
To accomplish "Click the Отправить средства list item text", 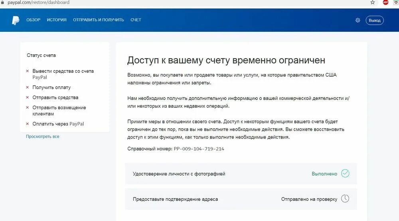I will point(55,98).
